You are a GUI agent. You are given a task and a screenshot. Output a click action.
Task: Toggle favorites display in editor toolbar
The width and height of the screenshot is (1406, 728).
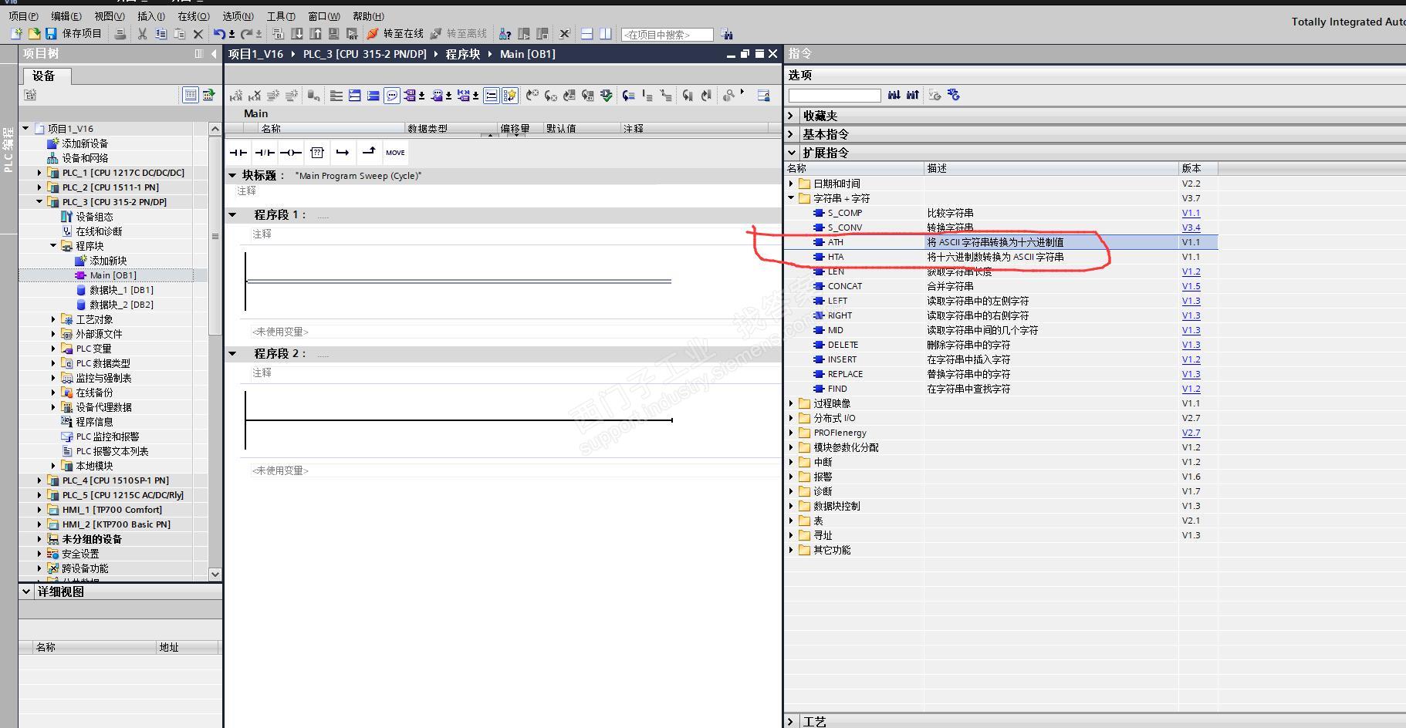pyautogui.click(x=509, y=96)
